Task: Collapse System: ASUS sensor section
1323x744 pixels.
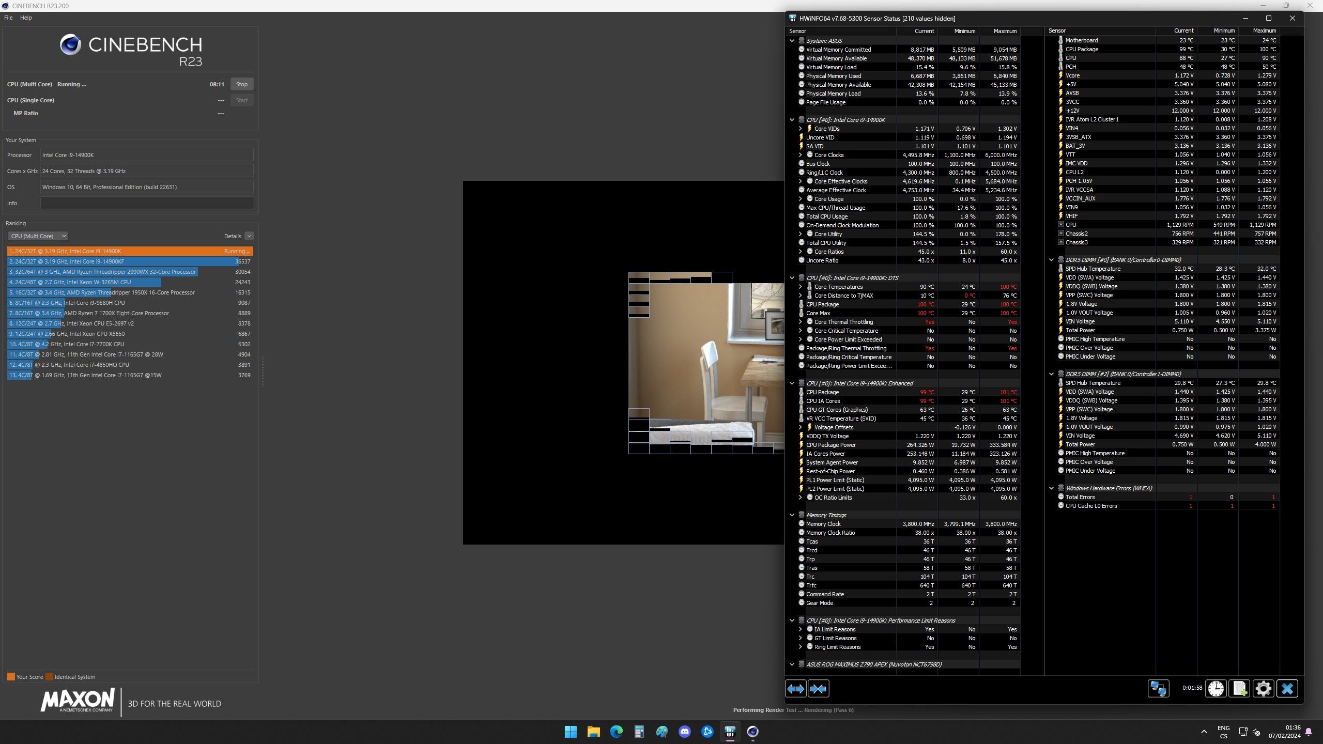Action: [792, 40]
